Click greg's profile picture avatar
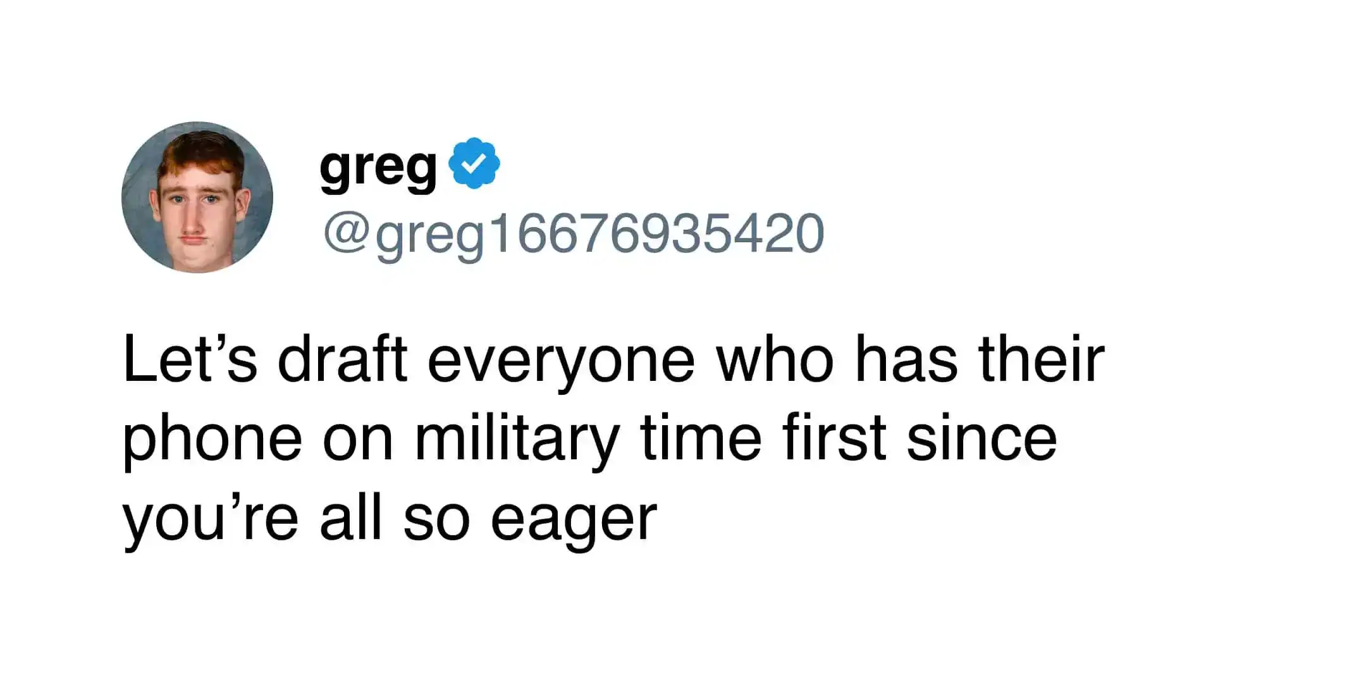This screenshot has width=1366, height=677. tap(197, 197)
